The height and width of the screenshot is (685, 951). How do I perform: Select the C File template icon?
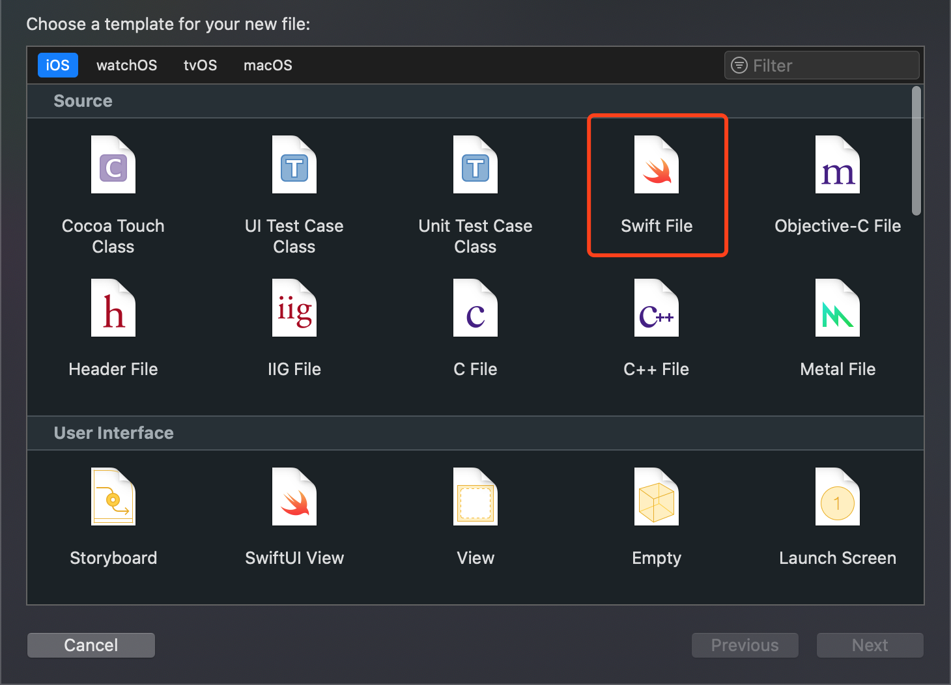(475, 308)
